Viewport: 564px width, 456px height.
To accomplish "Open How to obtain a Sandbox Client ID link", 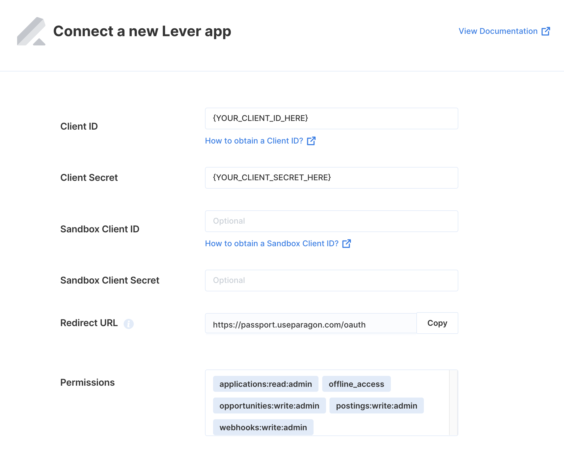I will pos(278,244).
